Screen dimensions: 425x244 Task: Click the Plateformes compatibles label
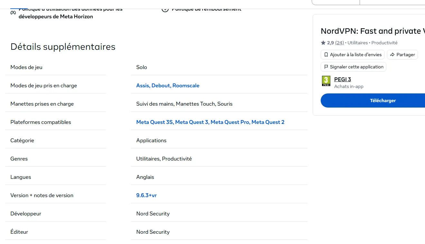(x=41, y=122)
